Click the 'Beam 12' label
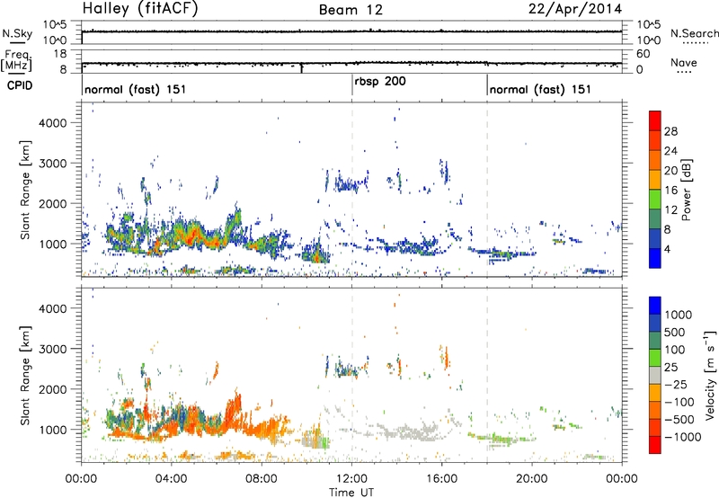The image size is (719, 498). 351,10
